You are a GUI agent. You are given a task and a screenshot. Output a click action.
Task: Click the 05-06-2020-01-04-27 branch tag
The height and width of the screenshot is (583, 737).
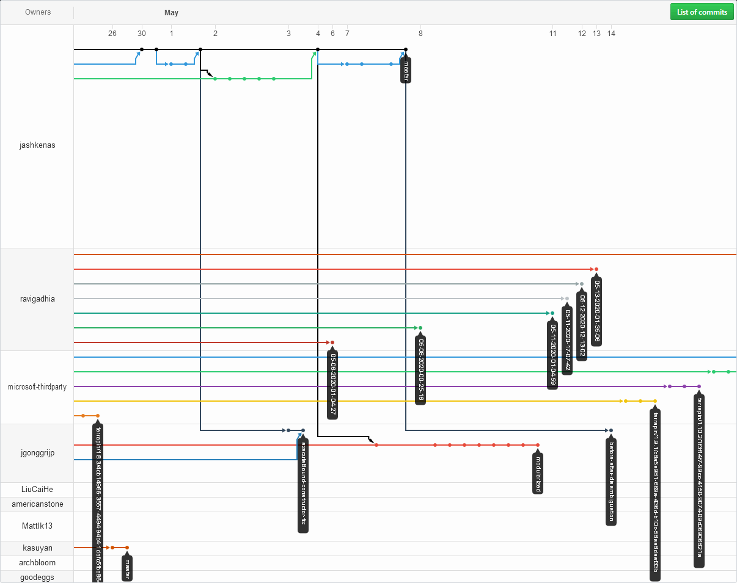[332, 385]
